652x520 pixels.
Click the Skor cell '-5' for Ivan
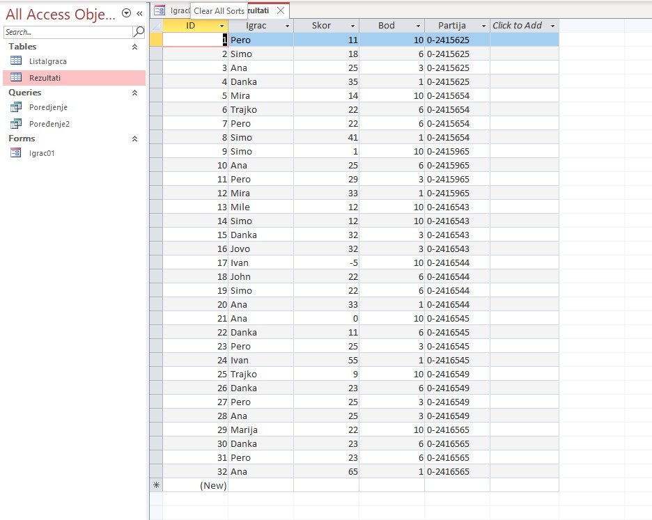click(x=327, y=262)
